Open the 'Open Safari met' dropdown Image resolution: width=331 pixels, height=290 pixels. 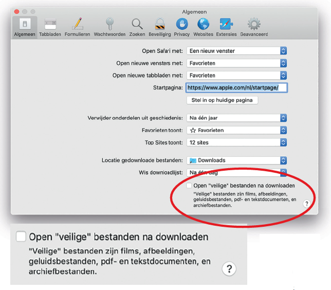point(236,51)
